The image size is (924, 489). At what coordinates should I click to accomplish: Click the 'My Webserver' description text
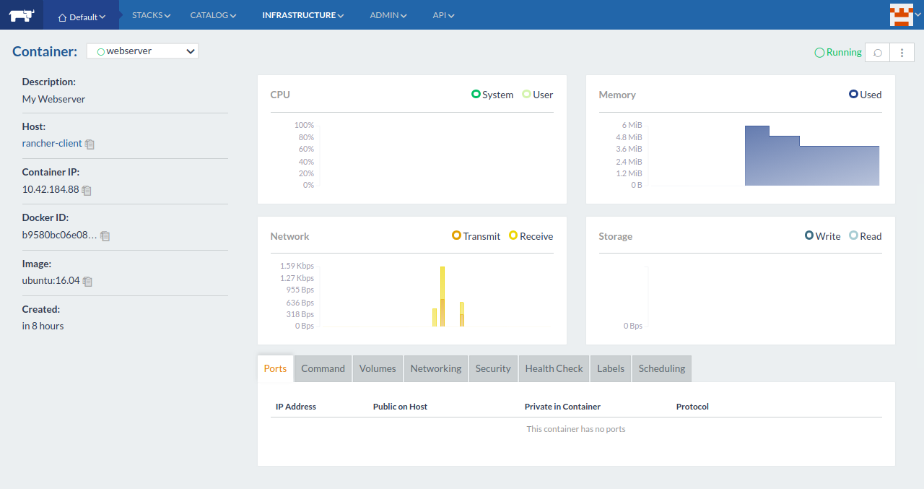coord(53,99)
